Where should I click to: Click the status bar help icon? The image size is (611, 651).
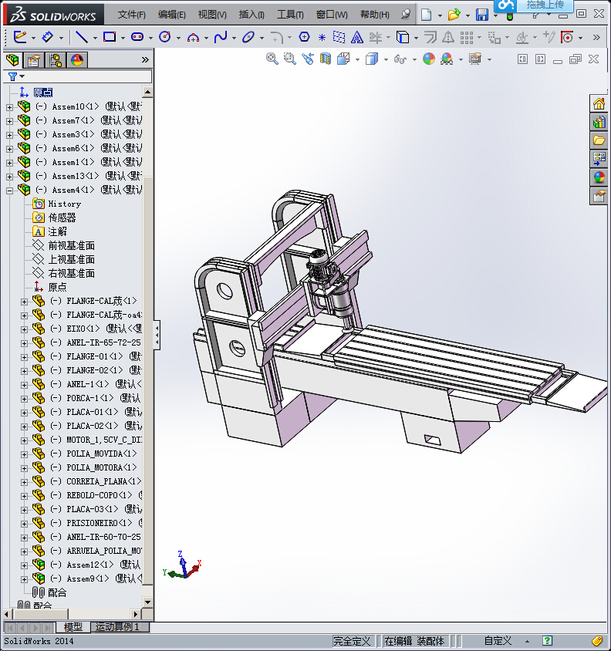(x=548, y=641)
